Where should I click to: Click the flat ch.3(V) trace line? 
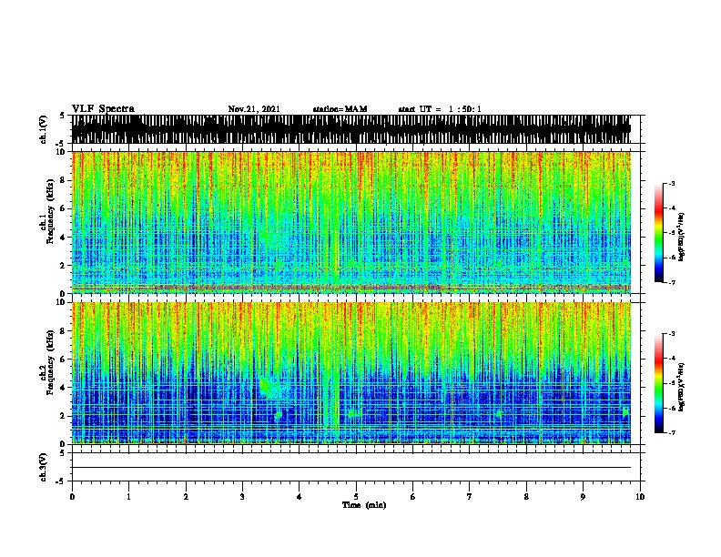tap(351, 468)
